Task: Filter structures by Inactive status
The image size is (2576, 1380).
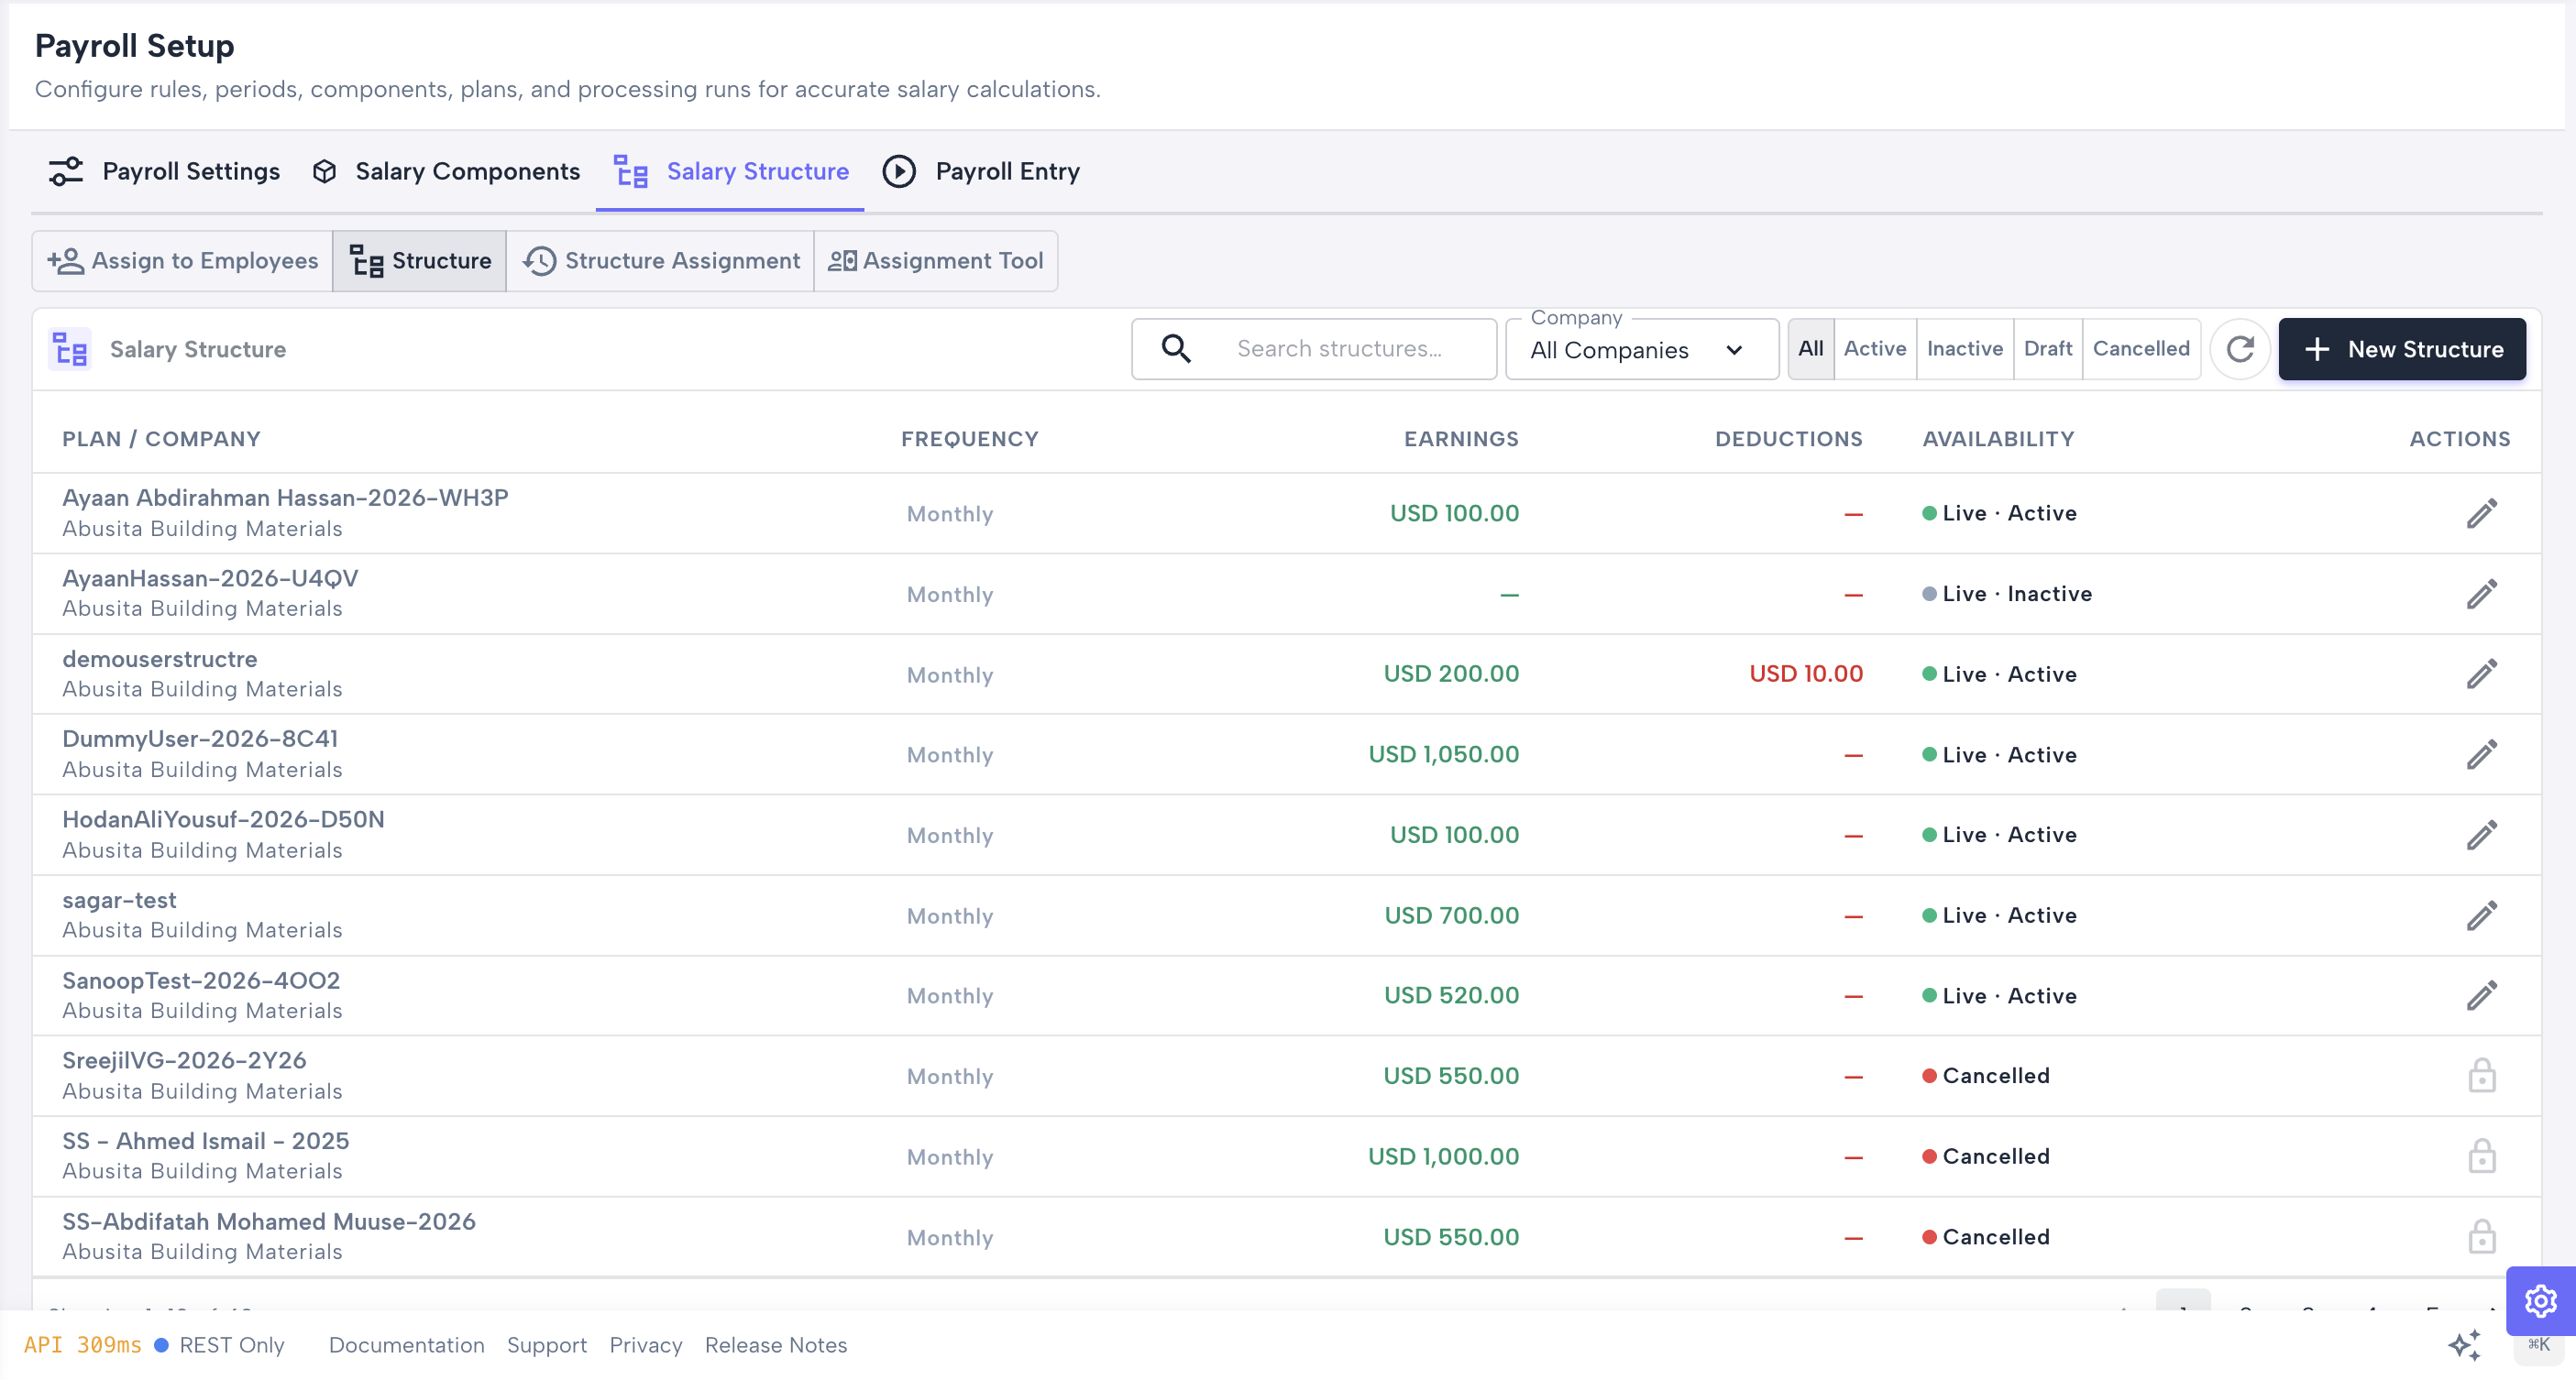Action: (x=1964, y=349)
